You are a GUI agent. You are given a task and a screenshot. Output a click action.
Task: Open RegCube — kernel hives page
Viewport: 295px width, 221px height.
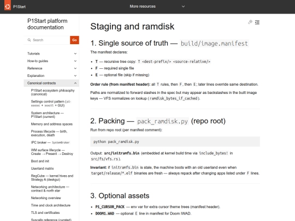click(52, 177)
